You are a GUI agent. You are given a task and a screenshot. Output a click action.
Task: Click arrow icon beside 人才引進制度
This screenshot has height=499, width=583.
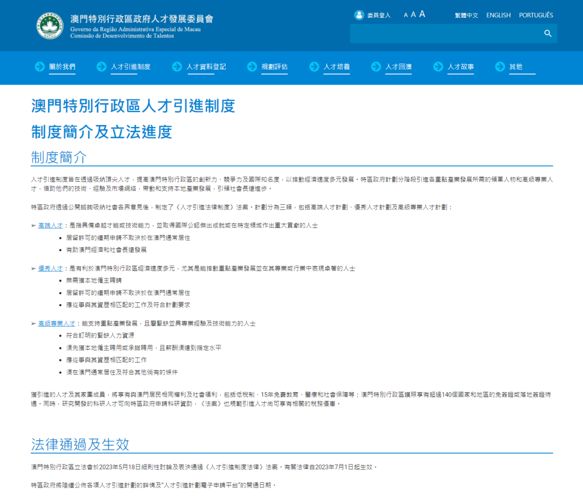[101, 67]
